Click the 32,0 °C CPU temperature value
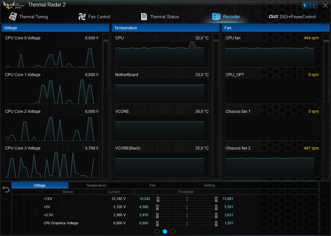The height and width of the screenshot is (236, 331). coord(202,38)
